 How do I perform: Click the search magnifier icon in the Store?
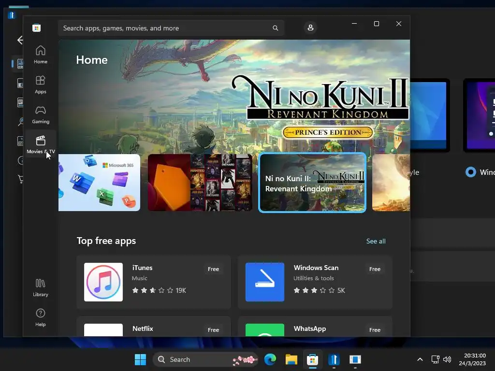275,28
